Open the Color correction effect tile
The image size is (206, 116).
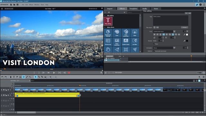click(126, 33)
